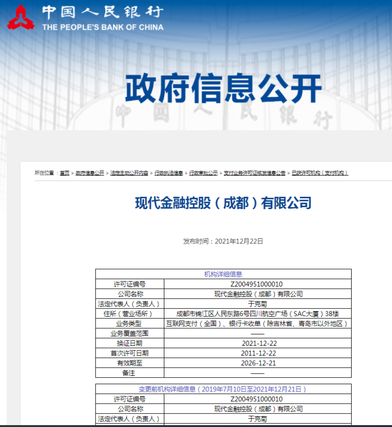The image size is (392, 427).
Task: Open 支付业务许可证核发信息公告 breadcrumb link
Action: pyautogui.click(x=254, y=173)
